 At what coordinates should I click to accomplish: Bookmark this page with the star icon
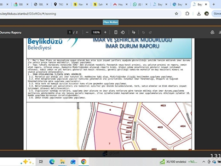coord(176,14)
